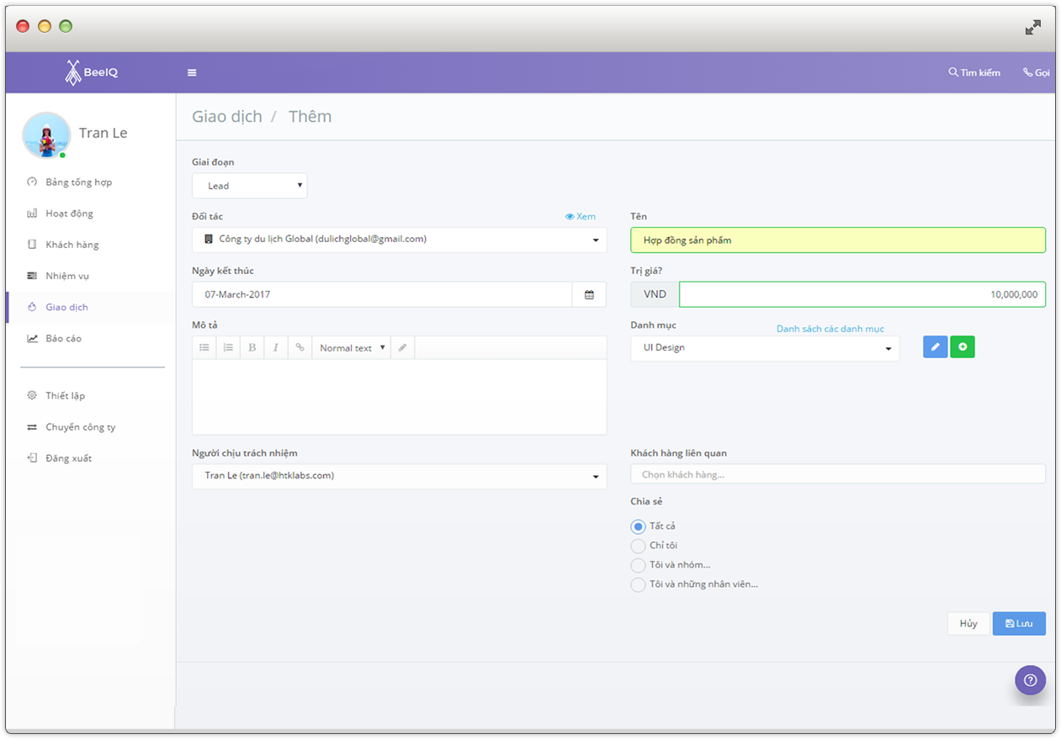Insert link using editor toolbar icon
1061x739 pixels.
300,348
